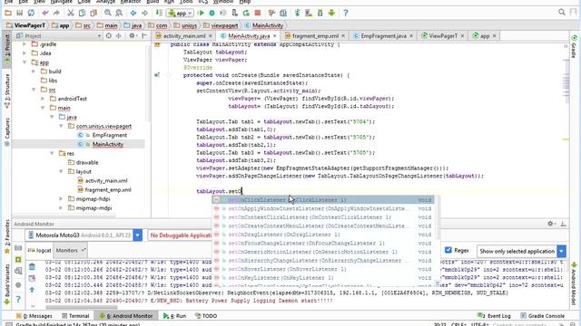Expand the androidTest folder
This screenshot has height=326, width=581.
43,99
